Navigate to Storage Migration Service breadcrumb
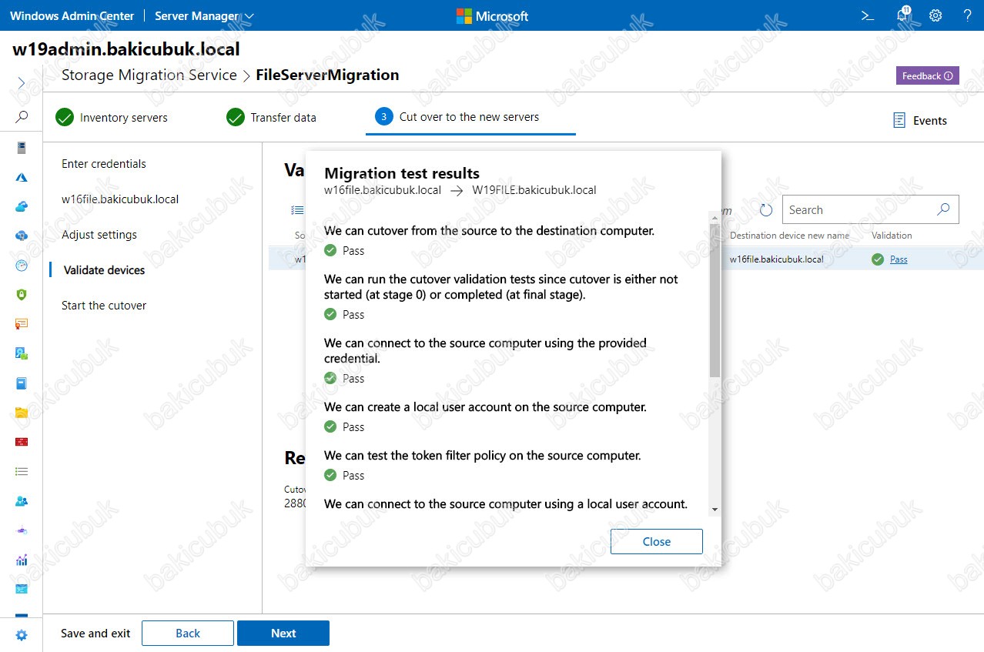 [x=149, y=75]
